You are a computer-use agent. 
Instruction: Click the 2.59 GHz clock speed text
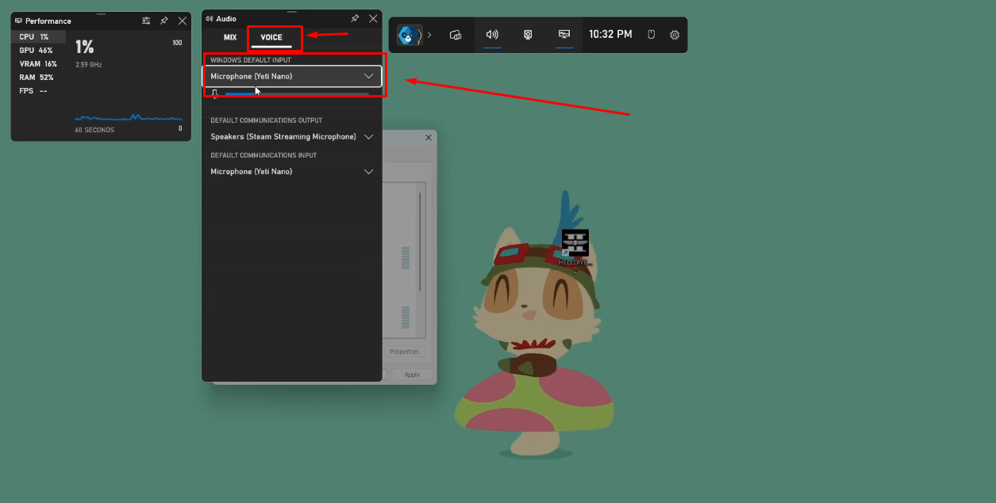point(89,65)
